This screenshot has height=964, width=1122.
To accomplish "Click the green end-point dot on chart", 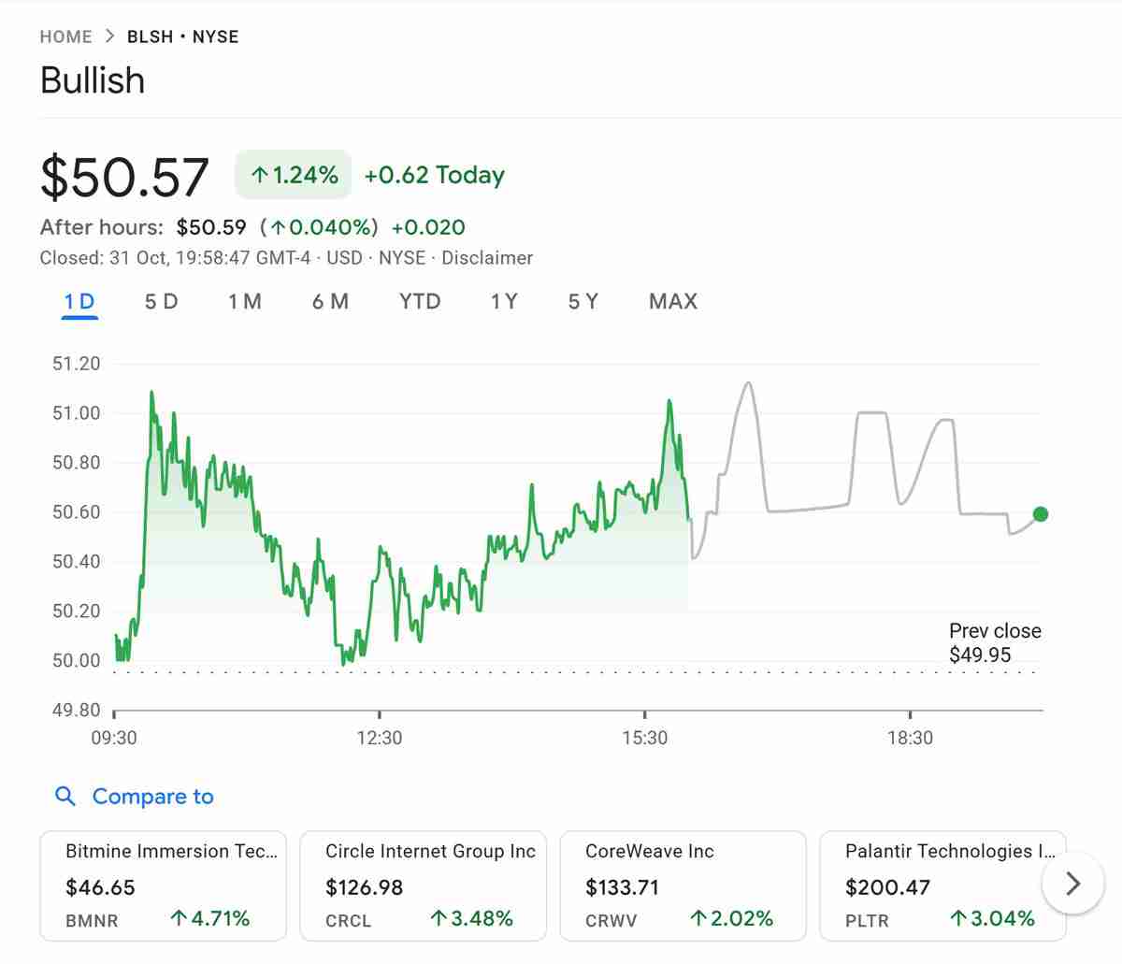I will tap(1041, 513).
